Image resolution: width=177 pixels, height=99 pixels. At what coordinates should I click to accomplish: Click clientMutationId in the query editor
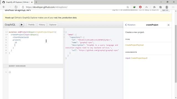coord(21,37)
